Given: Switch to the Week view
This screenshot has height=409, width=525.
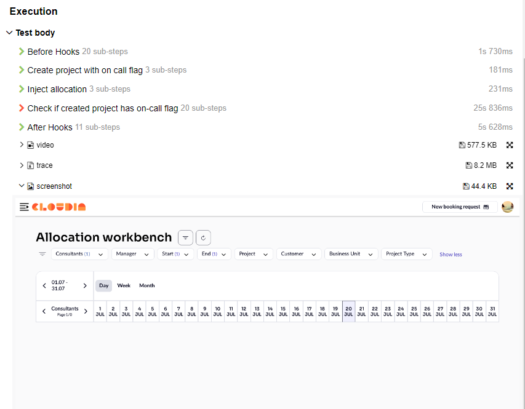Looking at the screenshot, I should point(124,285).
